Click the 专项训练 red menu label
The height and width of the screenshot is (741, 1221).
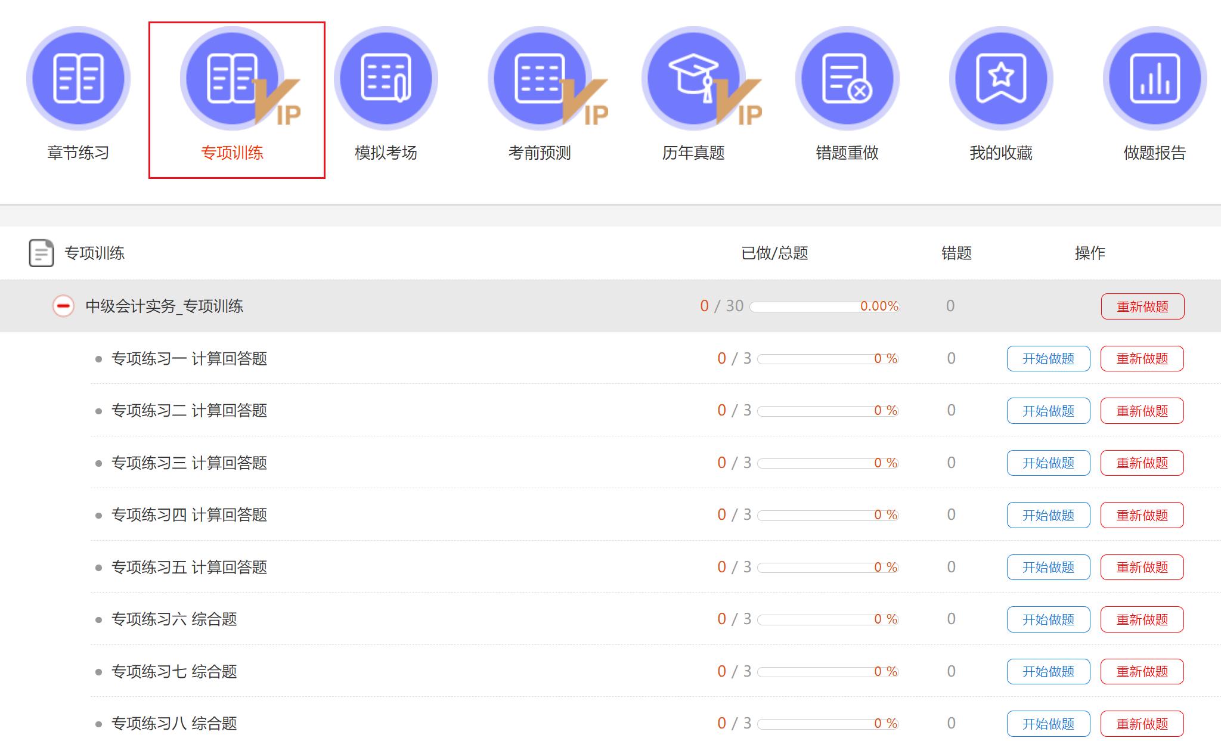pos(233,154)
